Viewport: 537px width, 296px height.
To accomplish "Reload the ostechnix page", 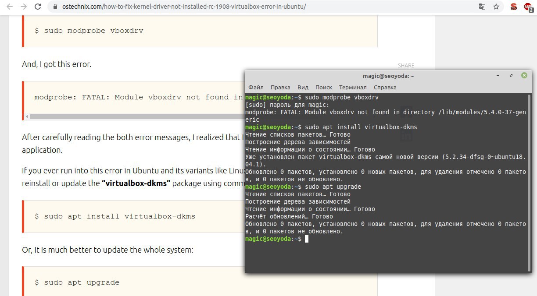I will (38, 7).
